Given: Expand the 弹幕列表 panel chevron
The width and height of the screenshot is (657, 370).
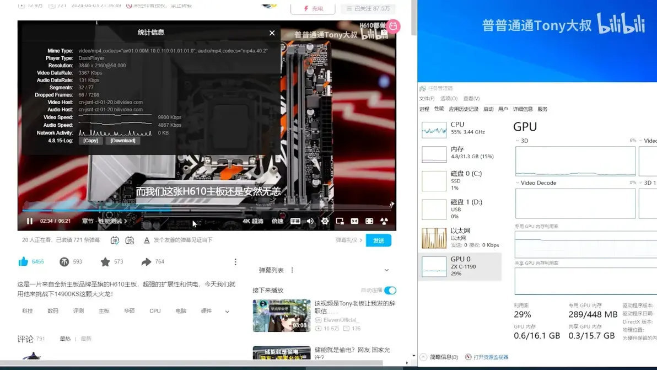Looking at the screenshot, I should point(386,270).
